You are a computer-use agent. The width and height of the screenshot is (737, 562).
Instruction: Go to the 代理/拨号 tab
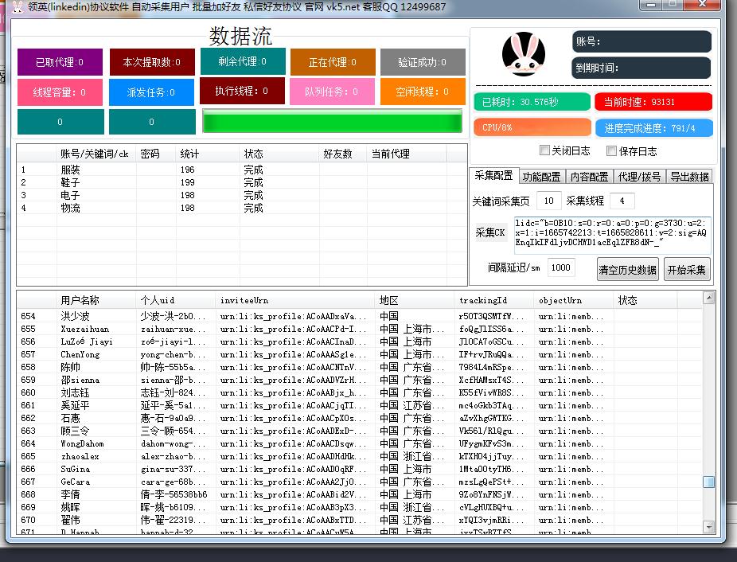coord(640,177)
